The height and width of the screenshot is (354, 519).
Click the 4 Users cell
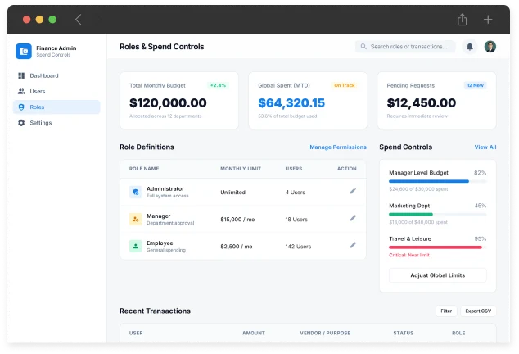296,193
